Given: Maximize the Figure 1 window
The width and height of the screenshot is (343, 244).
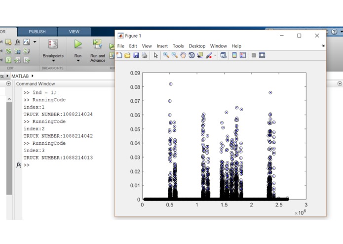Looking at the screenshot, I should pyautogui.click(x=299, y=36).
